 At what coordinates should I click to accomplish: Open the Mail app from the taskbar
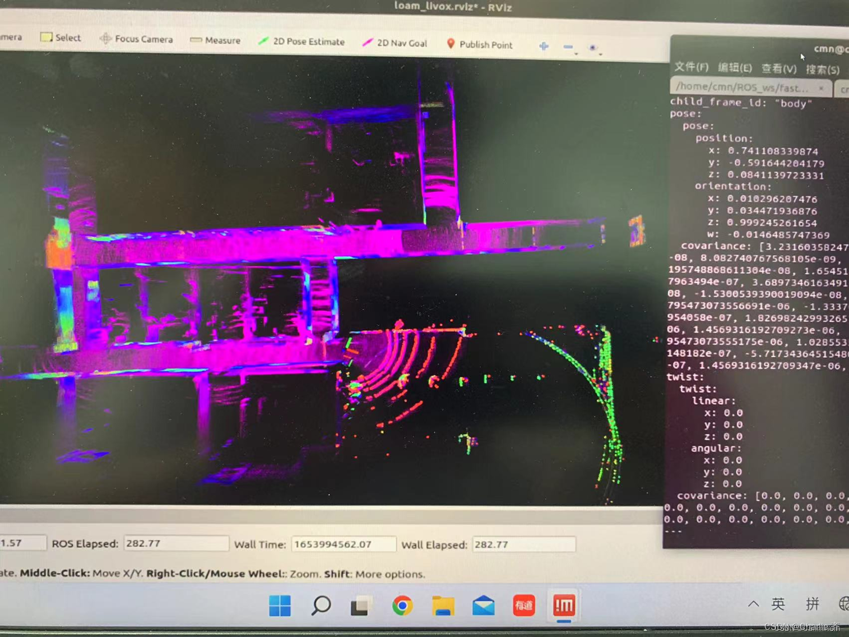(483, 606)
